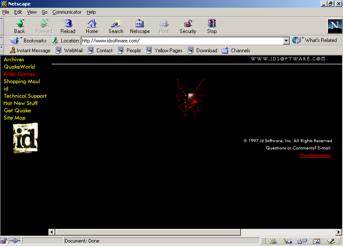Expand the Location URL dropdown arrow
The image size is (343, 246).
286,41
